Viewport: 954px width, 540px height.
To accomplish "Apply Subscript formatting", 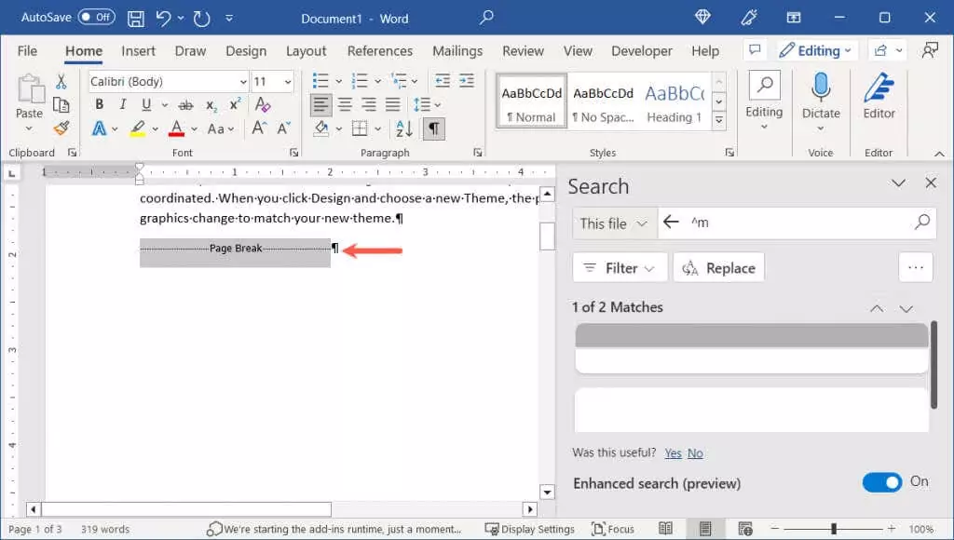I will (x=211, y=105).
